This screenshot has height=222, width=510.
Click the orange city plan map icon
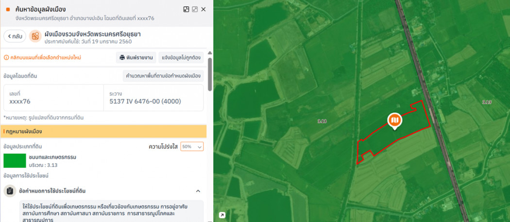click(x=35, y=36)
